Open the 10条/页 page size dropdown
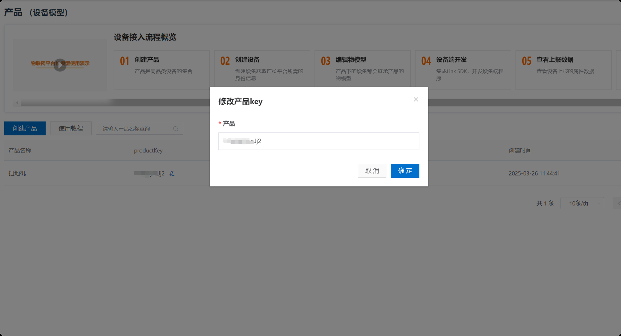Screen dimensions: 621x336 coord(582,203)
